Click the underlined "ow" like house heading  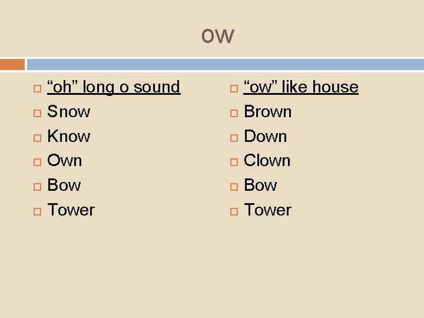tap(301, 87)
